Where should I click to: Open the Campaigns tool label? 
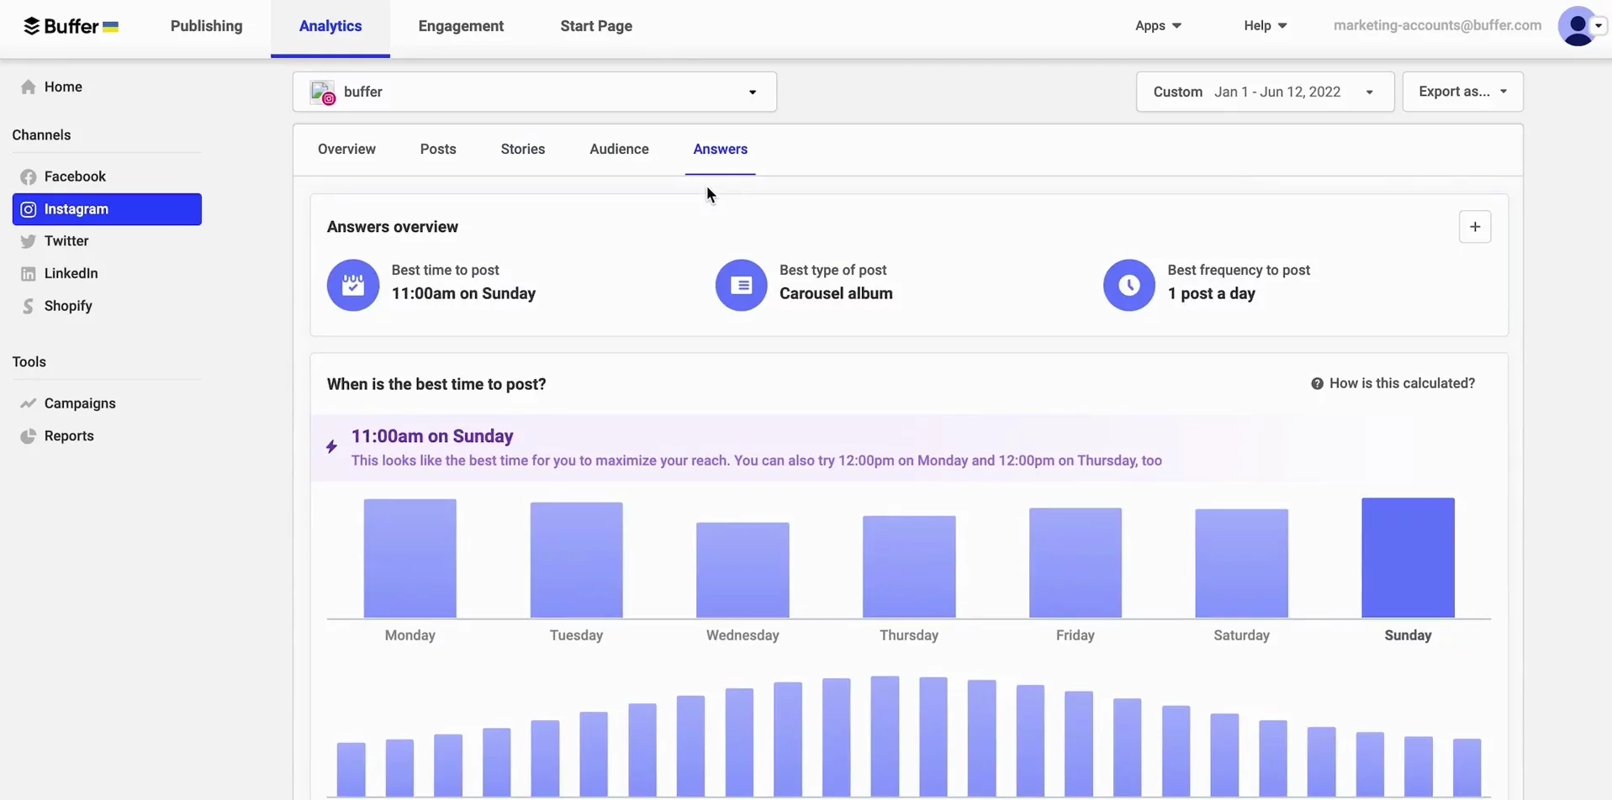[80, 403]
